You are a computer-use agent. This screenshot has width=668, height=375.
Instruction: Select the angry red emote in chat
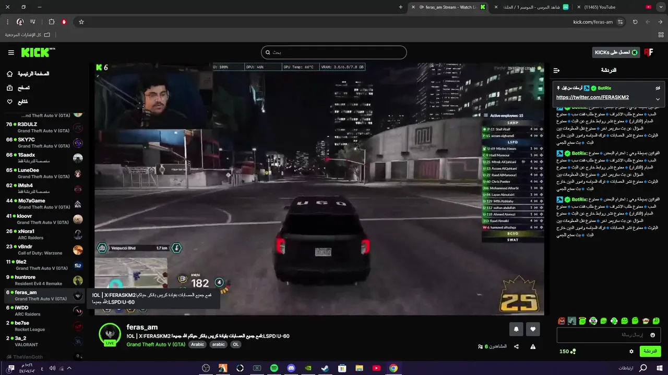coord(562,321)
